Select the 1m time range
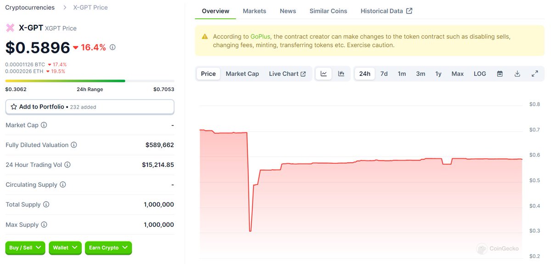Viewport: 551px width, 264px height. [x=402, y=74]
